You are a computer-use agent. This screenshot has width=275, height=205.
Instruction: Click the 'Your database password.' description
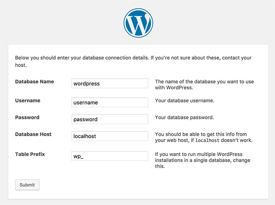pos(184,117)
